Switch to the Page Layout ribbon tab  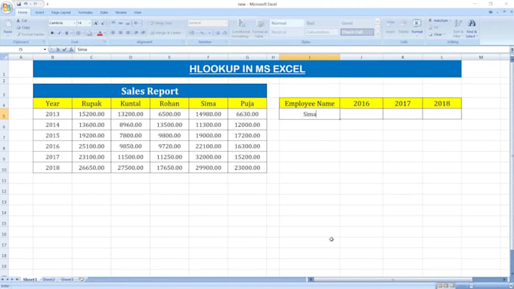(x=61, y=12)
